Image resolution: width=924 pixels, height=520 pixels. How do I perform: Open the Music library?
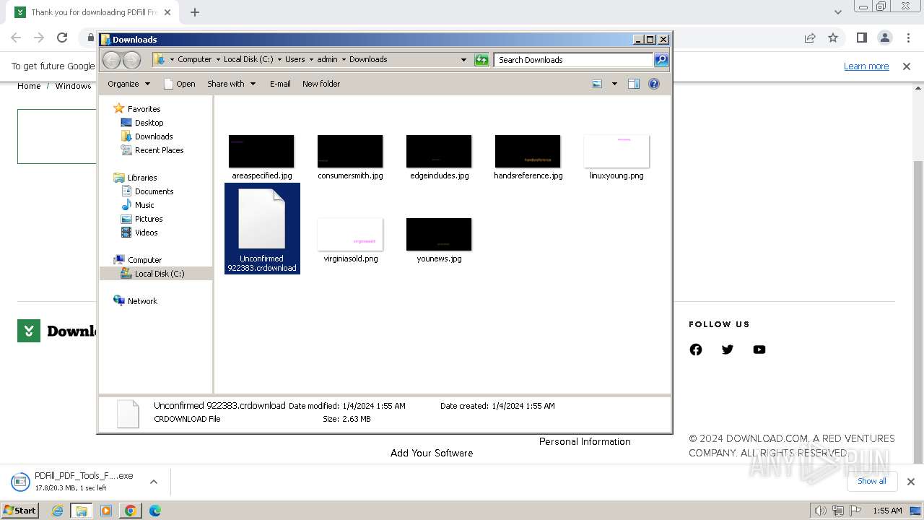144,205
